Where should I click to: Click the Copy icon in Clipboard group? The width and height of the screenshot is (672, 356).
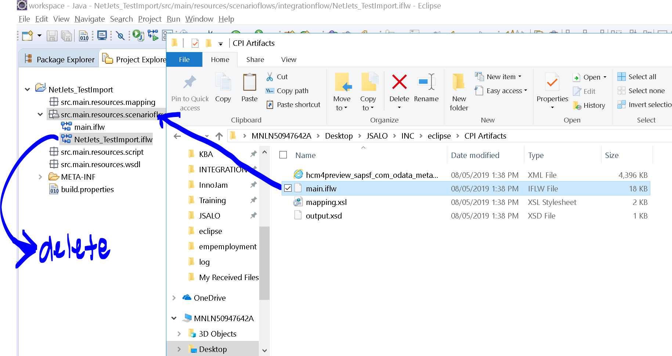click(223, 82)
